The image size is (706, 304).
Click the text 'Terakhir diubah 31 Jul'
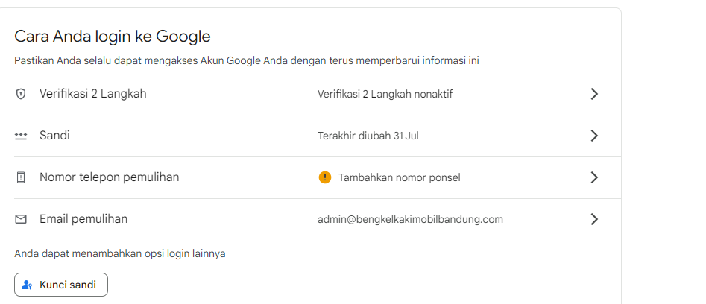[x=368, y=136]
